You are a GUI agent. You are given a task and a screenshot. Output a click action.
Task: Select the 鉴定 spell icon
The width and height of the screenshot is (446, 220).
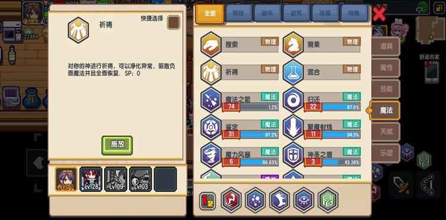pyautogui.click(x=211, y=127)
